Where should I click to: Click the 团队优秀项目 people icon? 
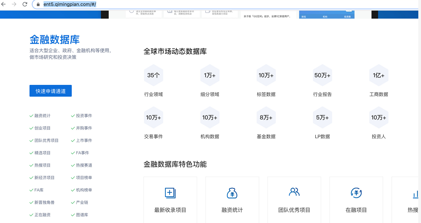[x=294, y=192]
